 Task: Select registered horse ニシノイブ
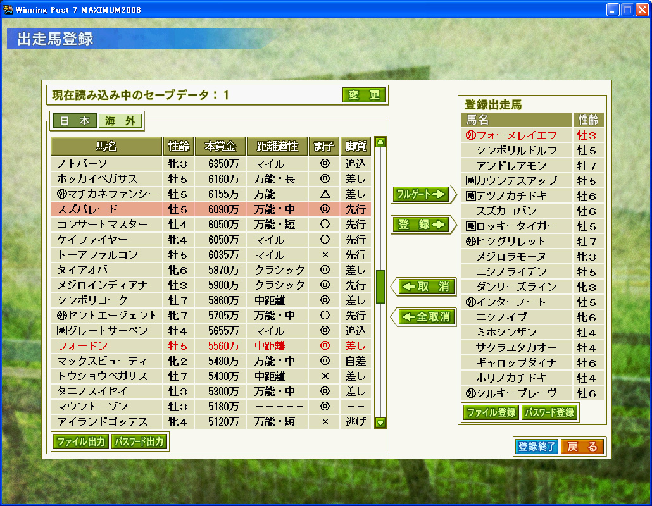pos(532,318)
